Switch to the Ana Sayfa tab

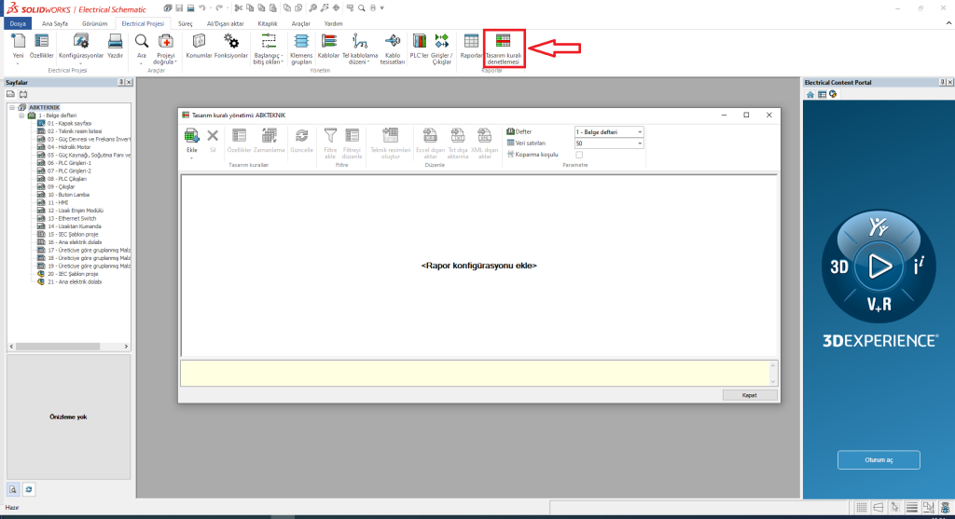coord(55,23)
